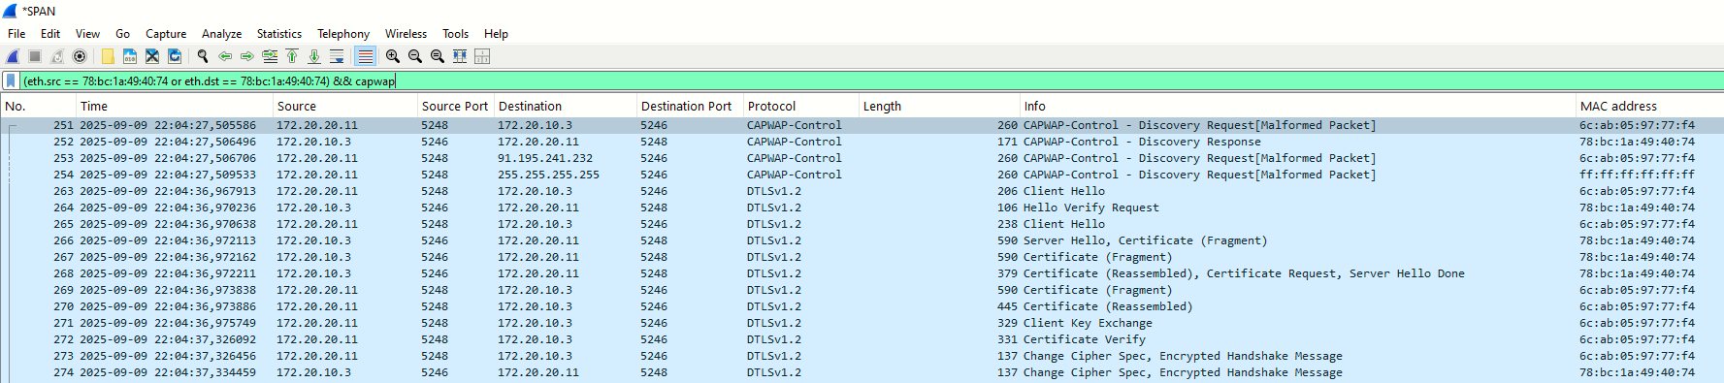Reset packet text to normal size
The image size is (1724, 383).
click(438, 56)
